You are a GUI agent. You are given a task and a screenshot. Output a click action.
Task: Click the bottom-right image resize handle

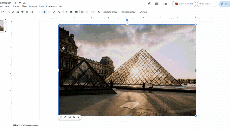pyautogui.click(x=196, y=116)
